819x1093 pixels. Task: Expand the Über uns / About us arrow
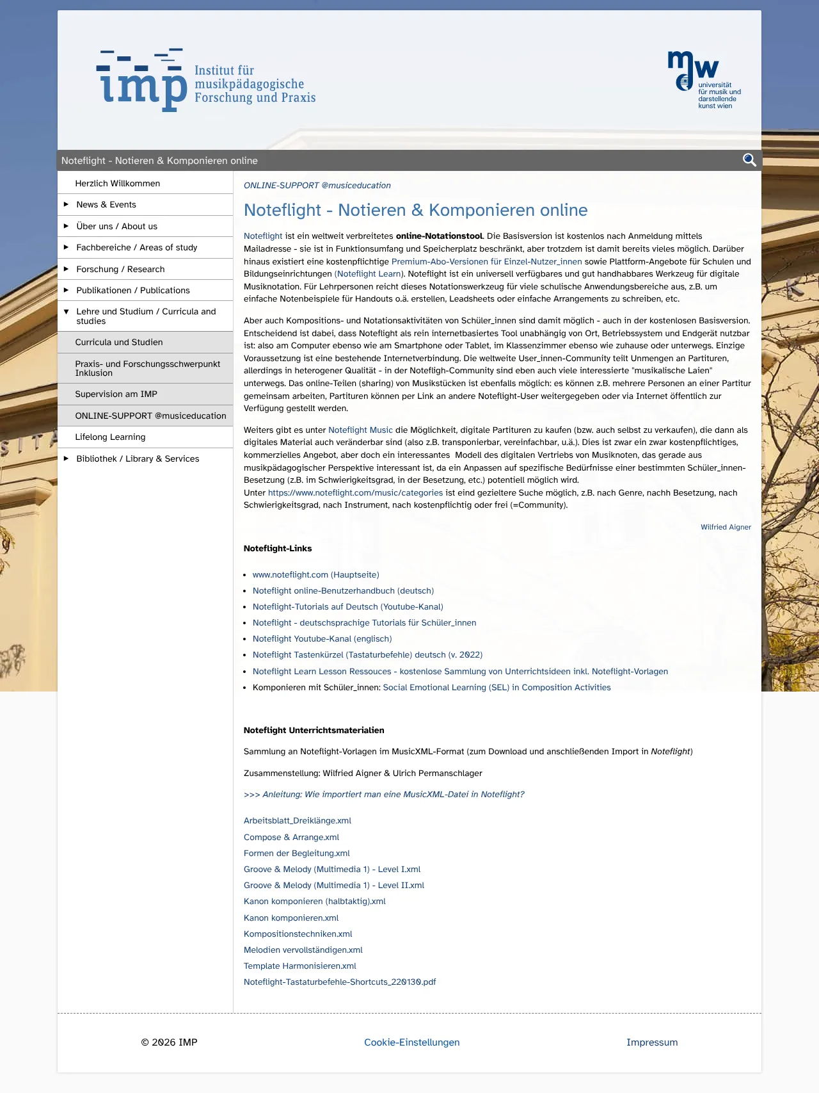pyautogui.click(x=66, y=226)
